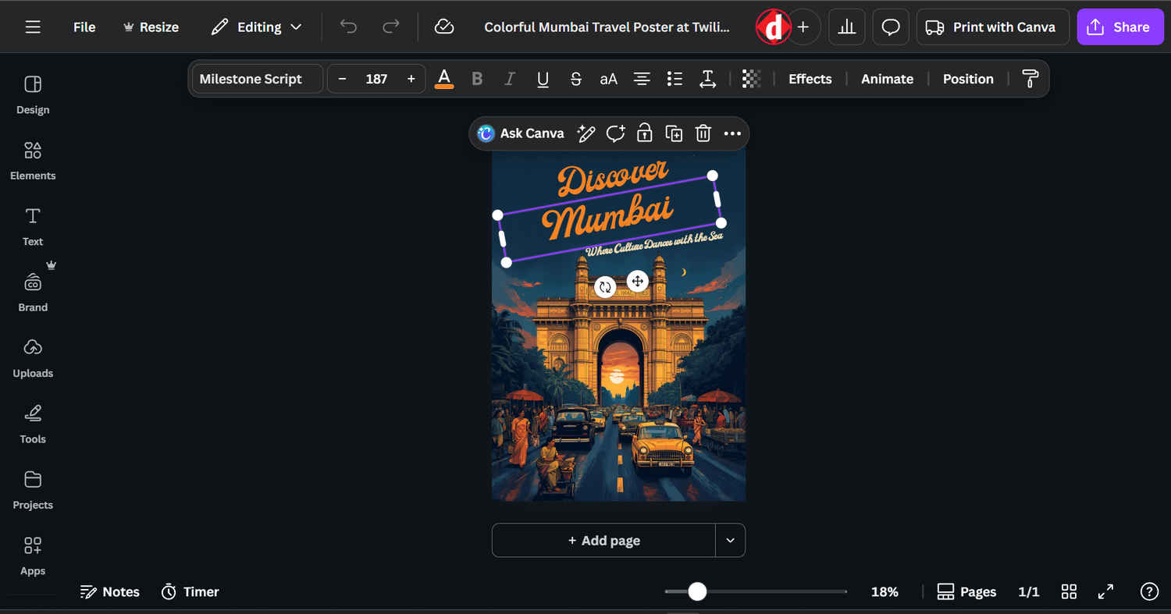Open the File menu
This screenshot has width=1171, height=614.
84,27
